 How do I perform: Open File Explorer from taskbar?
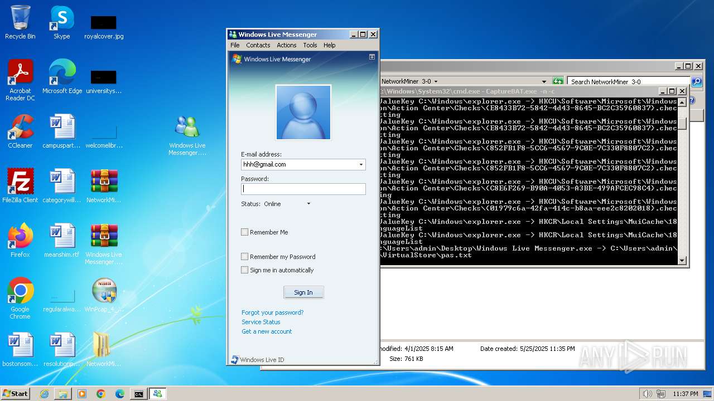point(63,394)
